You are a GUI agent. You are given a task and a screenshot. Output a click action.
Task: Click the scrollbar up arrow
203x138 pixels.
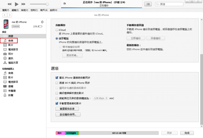click(x=201, y=20)
